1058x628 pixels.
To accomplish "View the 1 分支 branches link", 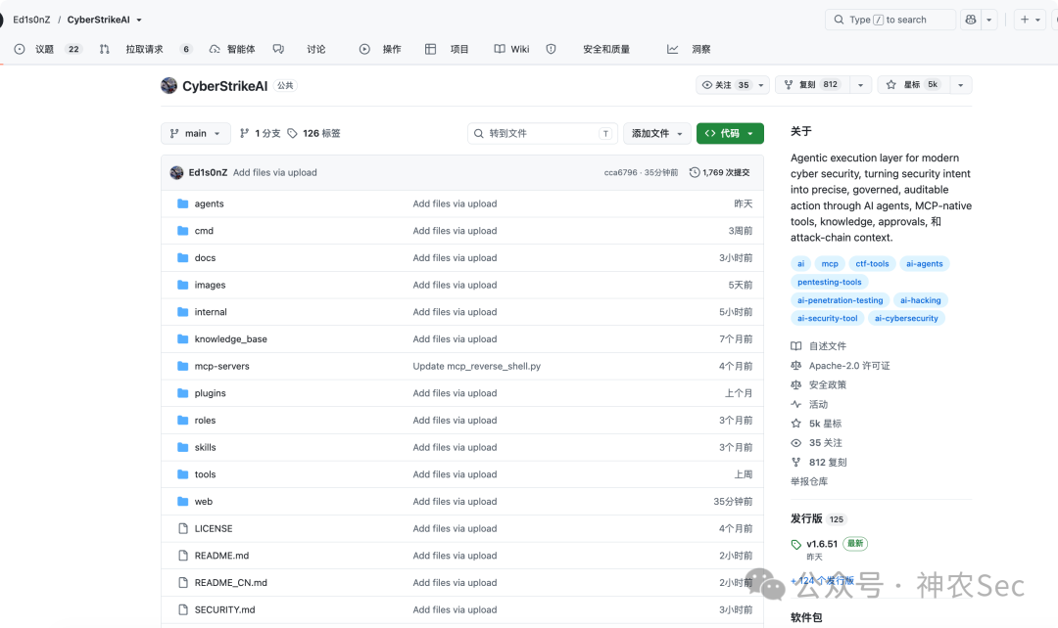I will point(261,133).
